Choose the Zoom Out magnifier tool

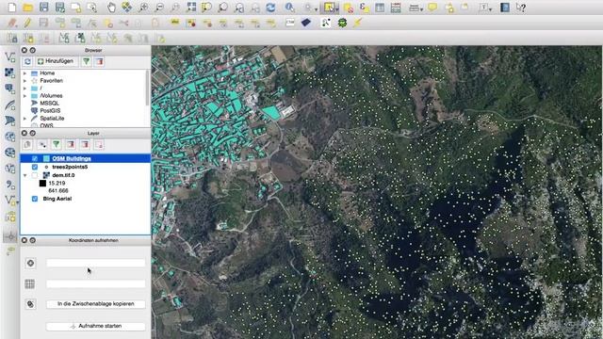159,8
